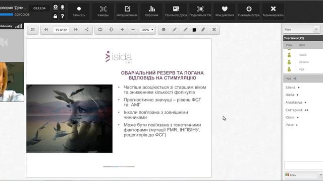The height and width of the screenshot is (181, 323).
Task: Go to the next slide
Action: coord(76,30)
